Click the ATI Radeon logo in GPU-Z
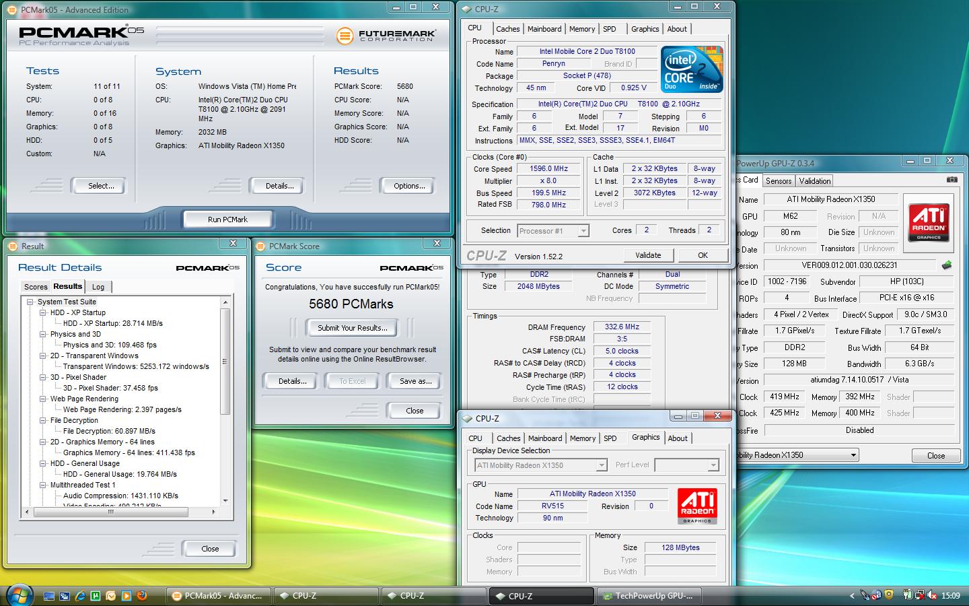The image size is (969, 606). 929,222
